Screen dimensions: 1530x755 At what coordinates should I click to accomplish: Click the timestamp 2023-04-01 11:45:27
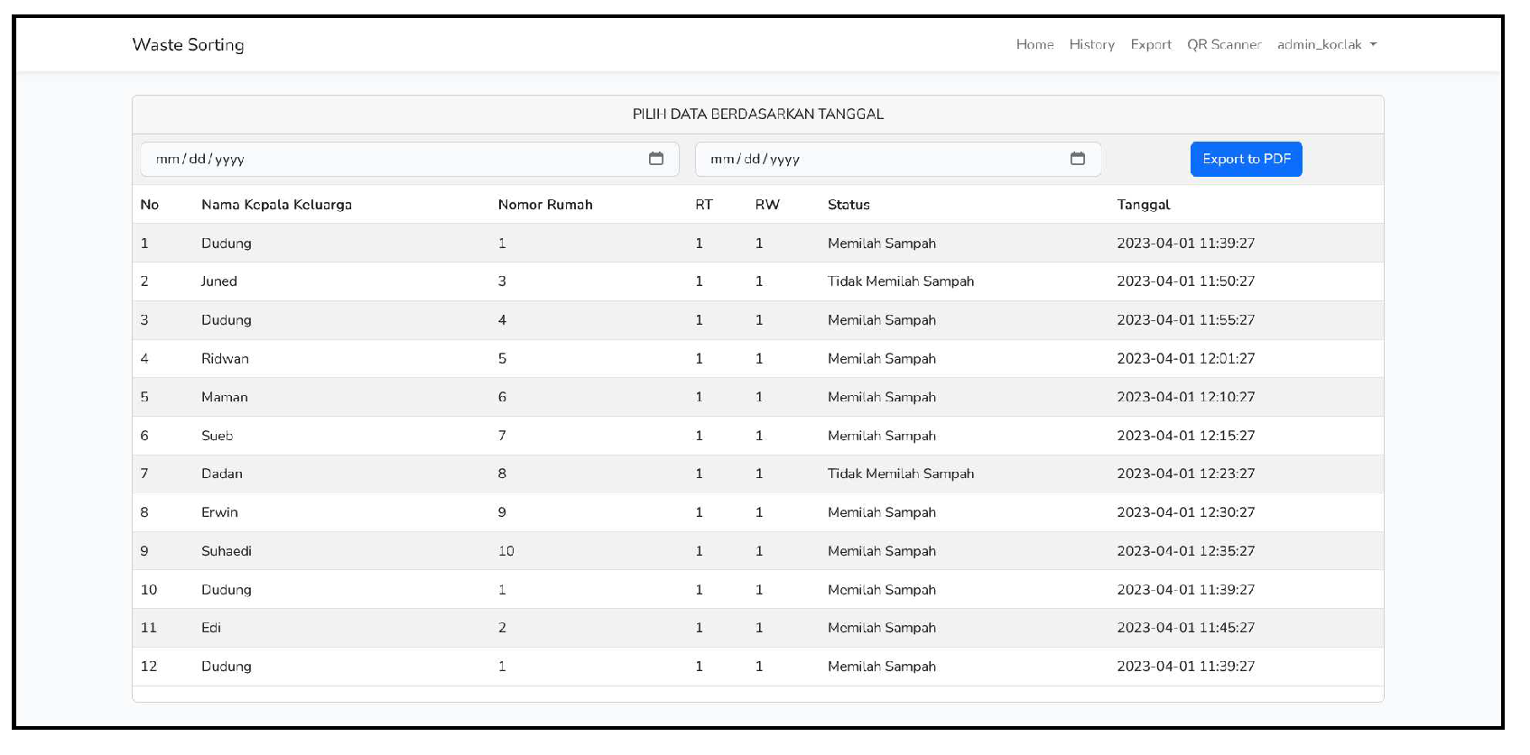pos(1185,628)
